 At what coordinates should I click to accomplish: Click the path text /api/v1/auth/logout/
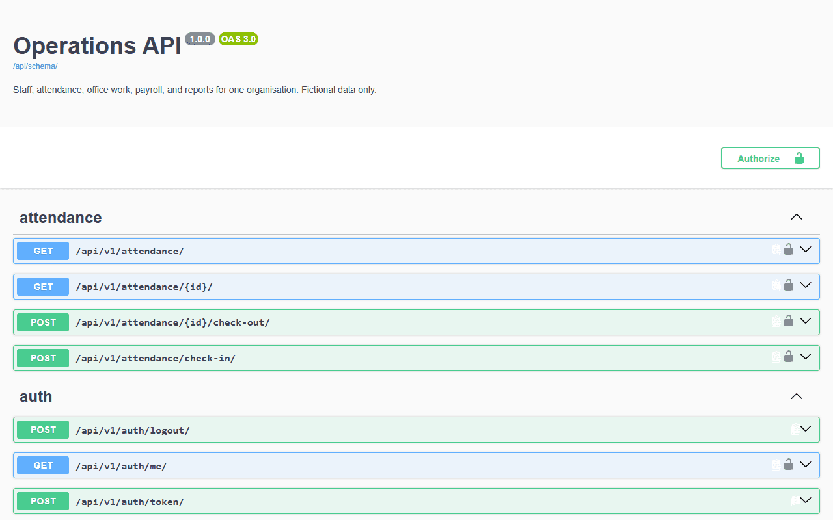coord(133,430)
